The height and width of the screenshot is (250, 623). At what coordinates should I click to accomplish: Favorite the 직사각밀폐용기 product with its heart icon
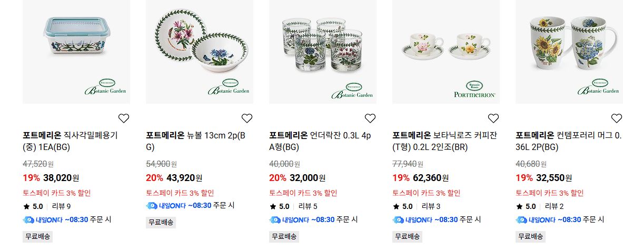124,118
